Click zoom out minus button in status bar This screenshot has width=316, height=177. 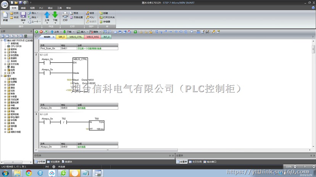click(295, 167)
